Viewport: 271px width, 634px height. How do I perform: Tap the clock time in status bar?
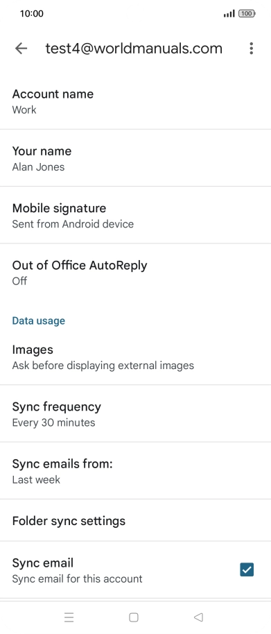pos(31,14)
